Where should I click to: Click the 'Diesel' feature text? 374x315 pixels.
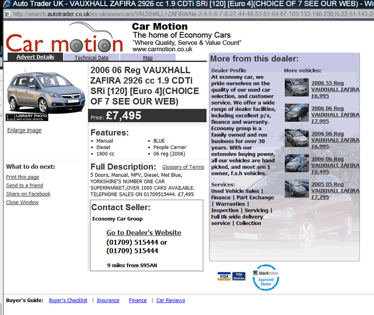[103, 147]
